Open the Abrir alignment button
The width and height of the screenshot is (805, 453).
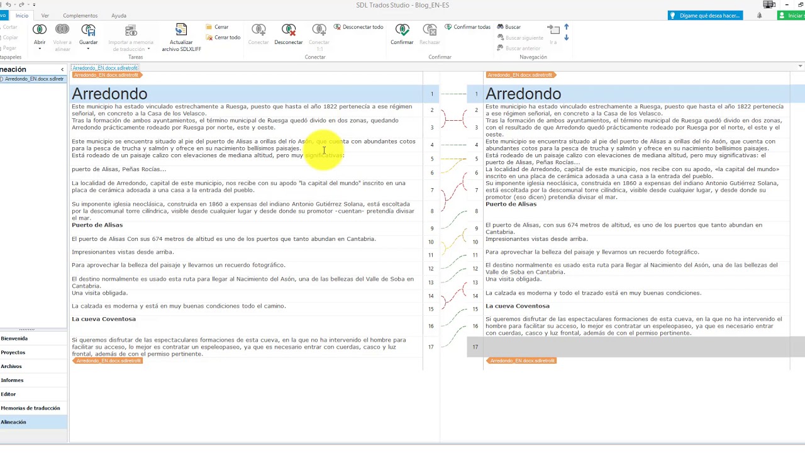coord(40,30)
